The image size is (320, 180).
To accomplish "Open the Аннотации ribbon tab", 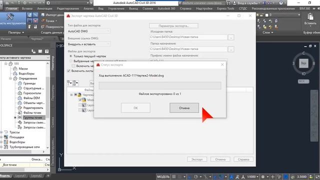I will pos(44,8).
